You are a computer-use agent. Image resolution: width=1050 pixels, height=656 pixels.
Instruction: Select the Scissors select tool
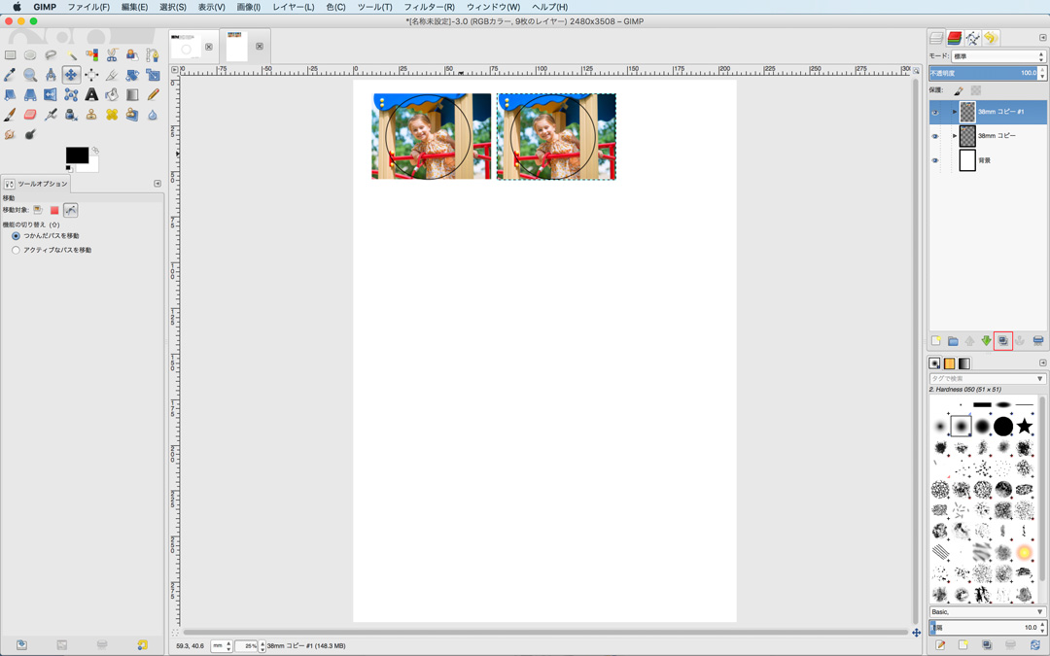click(112, 55)
